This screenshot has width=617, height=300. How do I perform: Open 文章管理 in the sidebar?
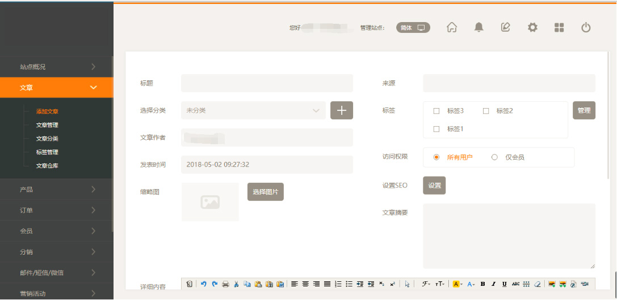tap(47, 125)
